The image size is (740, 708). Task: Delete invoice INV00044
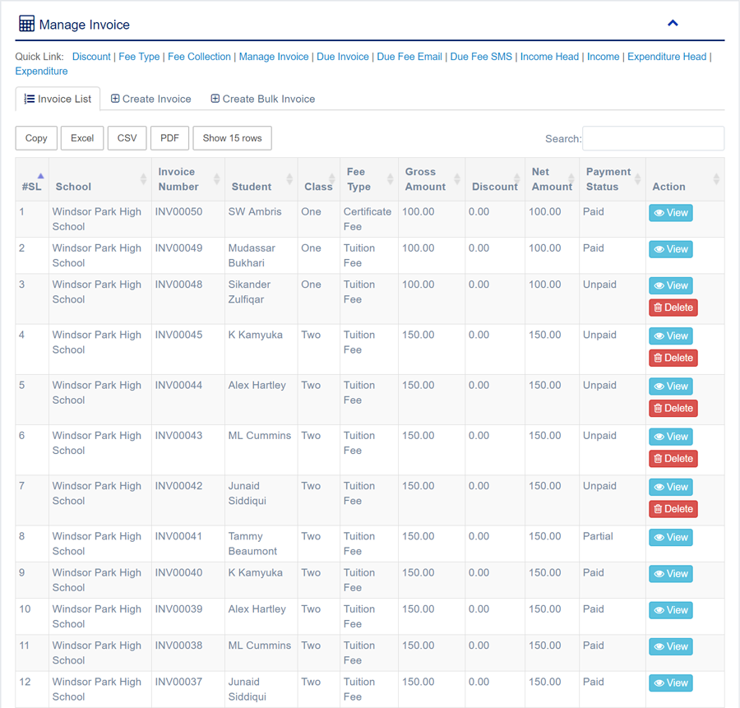point(673,409)
